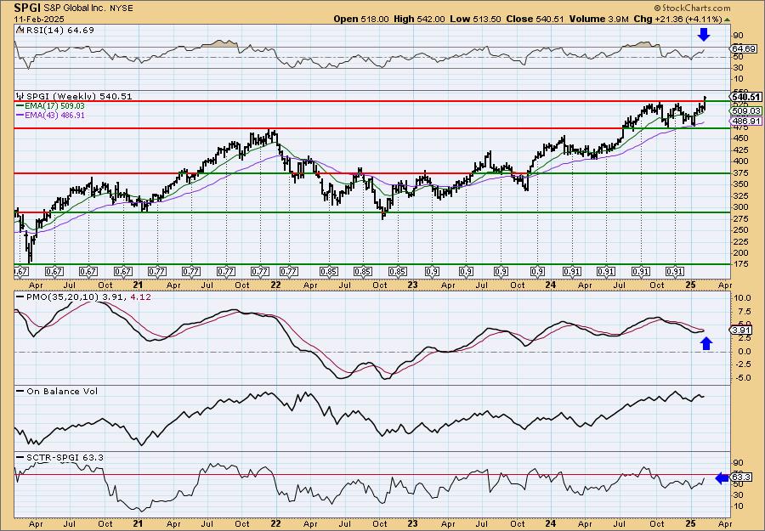Click the Low 513.50 value
The height and width of the screenshot is (531, 765).
[474, 19]
